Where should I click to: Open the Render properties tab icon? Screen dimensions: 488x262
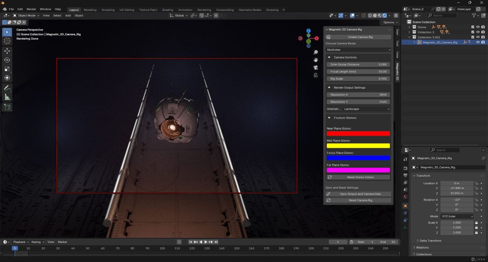405,168
